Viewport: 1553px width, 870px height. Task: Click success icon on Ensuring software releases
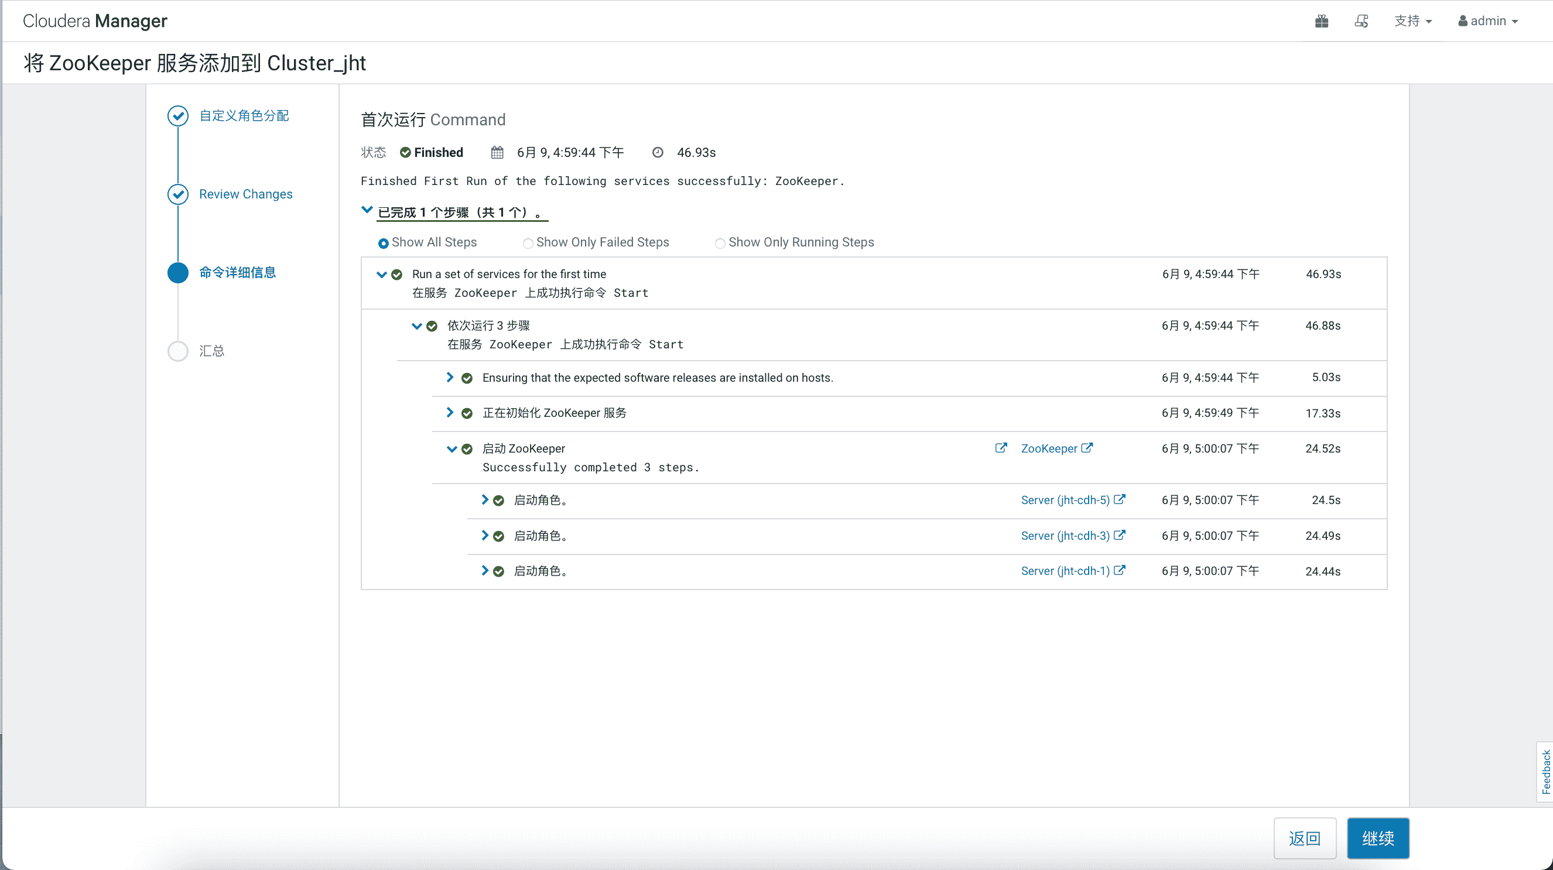coord(467,378)
